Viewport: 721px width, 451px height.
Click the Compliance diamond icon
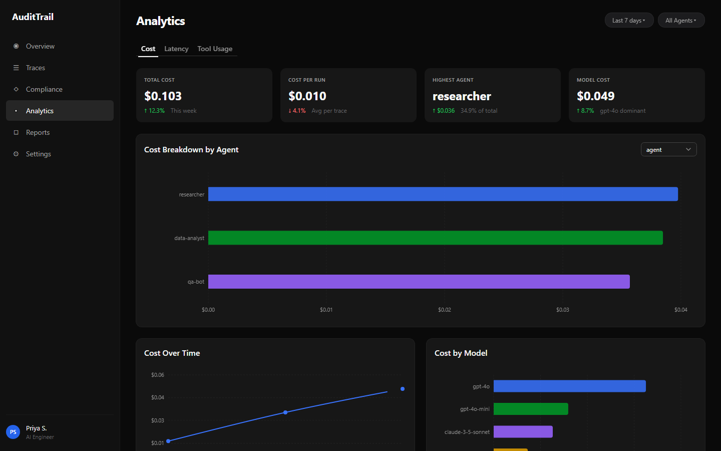click(16, 89)
